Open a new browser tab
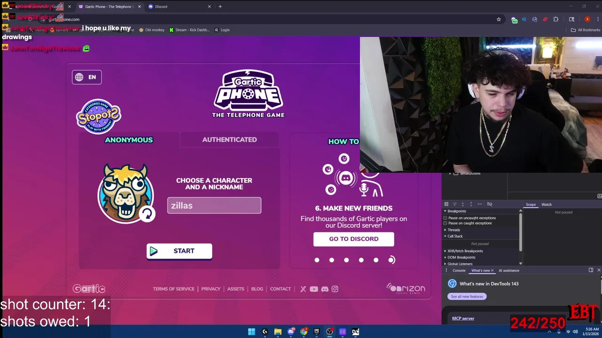Image resolution: width=602 pixels, height=338 pixels. point(220,7)
